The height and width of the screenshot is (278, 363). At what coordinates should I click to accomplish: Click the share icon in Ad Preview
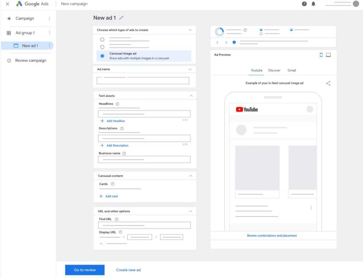pyautogui.click(x=328, y=83)
